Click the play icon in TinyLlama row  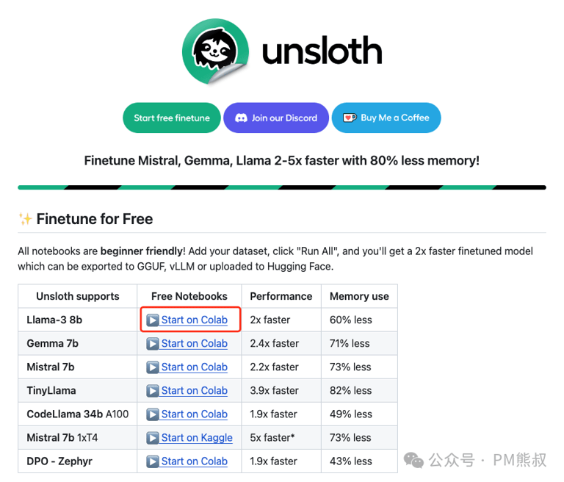[153, 391]
